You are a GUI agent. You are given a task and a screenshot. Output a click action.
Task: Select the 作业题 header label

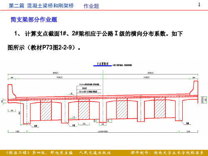[91, 6]
